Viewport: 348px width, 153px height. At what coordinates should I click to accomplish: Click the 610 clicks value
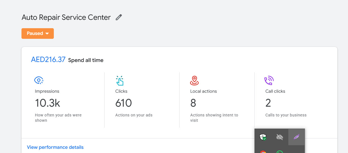[124, 103]
